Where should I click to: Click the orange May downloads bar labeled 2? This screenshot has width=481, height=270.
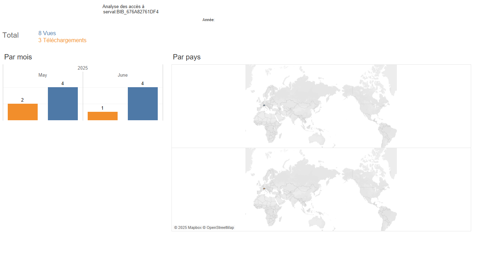tap(23, 112)
